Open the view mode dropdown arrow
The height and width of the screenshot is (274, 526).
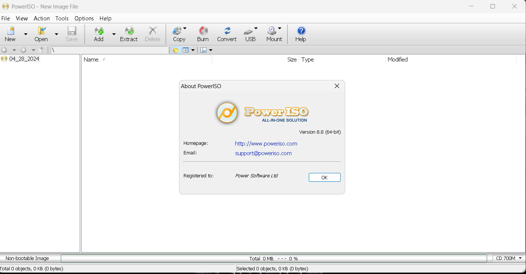(x=193, y=50)
